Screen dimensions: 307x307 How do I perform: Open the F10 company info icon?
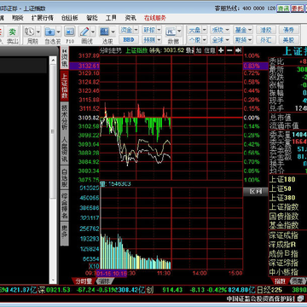pyautogui.click(x=70, y=32)
